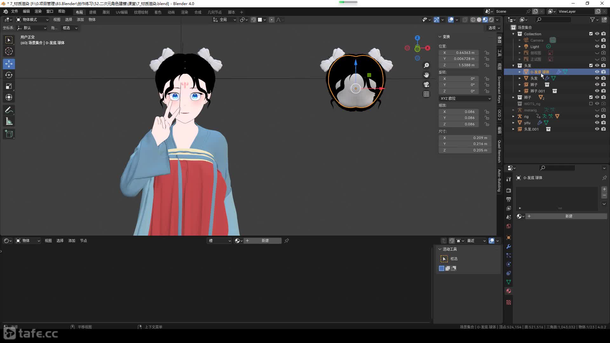Select the Box Select tool in the toolbar
Image resolution: width=610 pixels, height=343 pixels.
point(9,40)
